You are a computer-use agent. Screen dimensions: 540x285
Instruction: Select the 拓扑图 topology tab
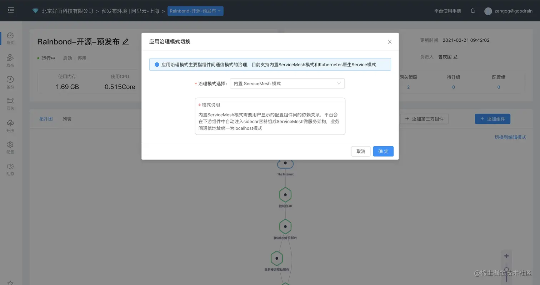click(x=46, y=119)
